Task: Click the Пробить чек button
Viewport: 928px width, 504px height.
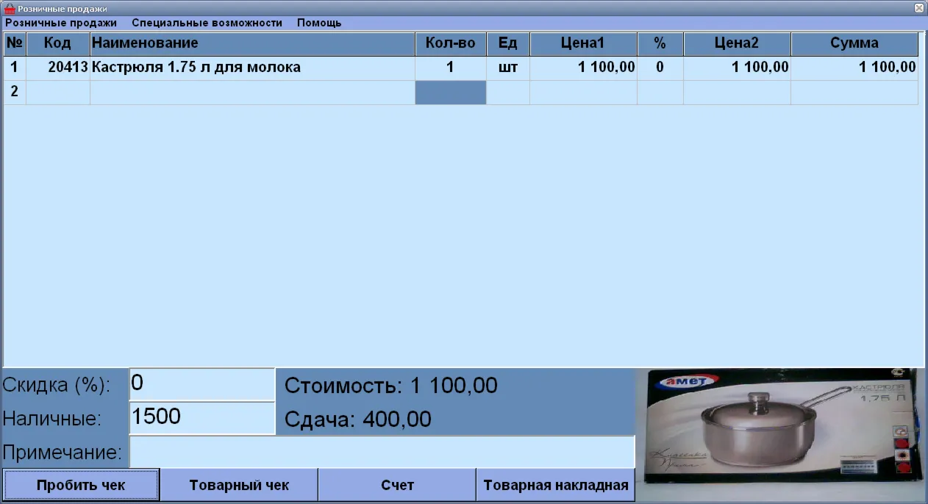Action: 81,485
